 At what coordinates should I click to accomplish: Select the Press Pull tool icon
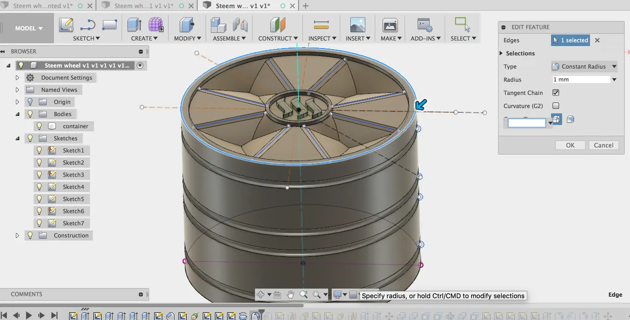click(x=187, y=25)
